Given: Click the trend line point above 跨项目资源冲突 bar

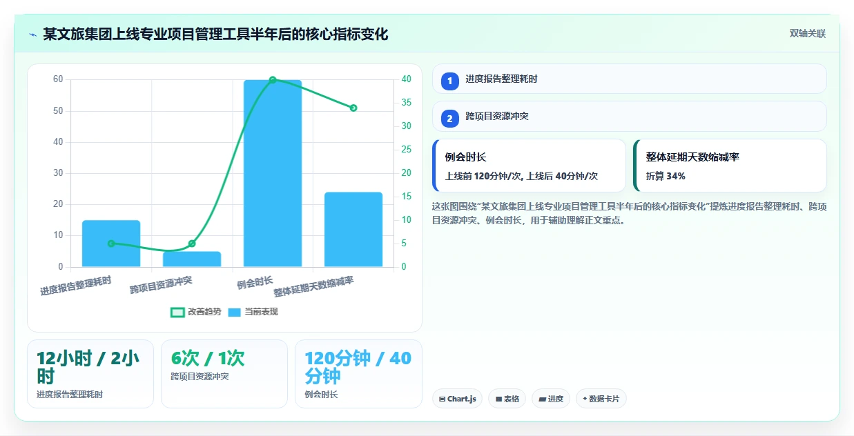Looking at the screenshot, I should tap(192, 244).
